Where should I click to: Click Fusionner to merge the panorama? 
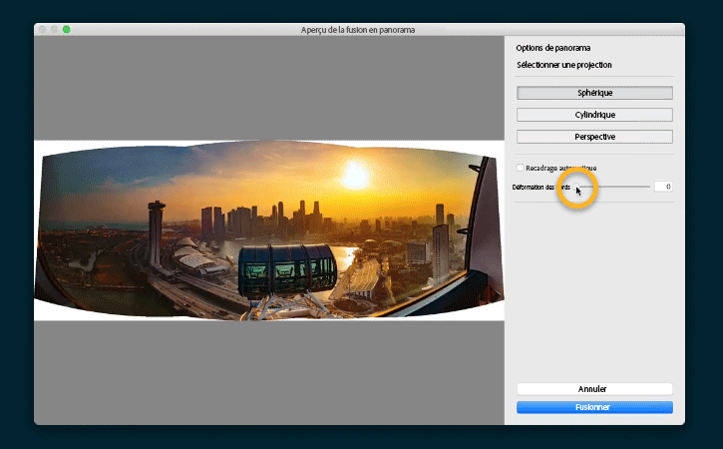point(594,407)
